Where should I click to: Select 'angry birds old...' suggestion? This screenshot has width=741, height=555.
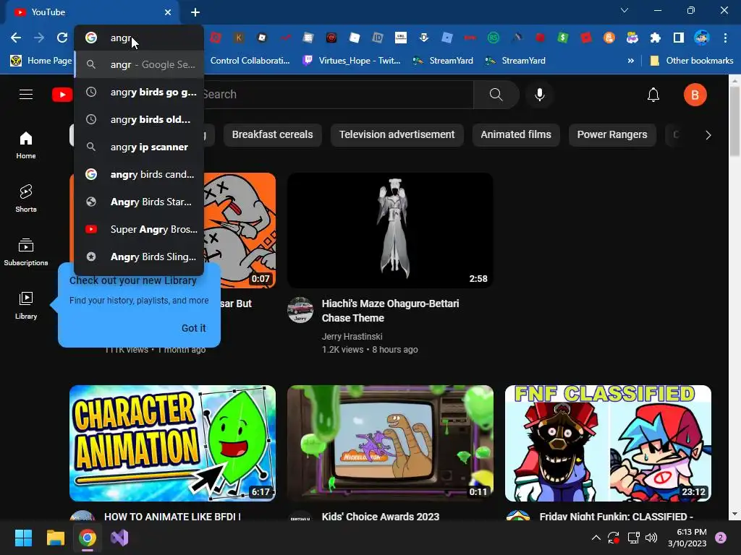(139, 119)
